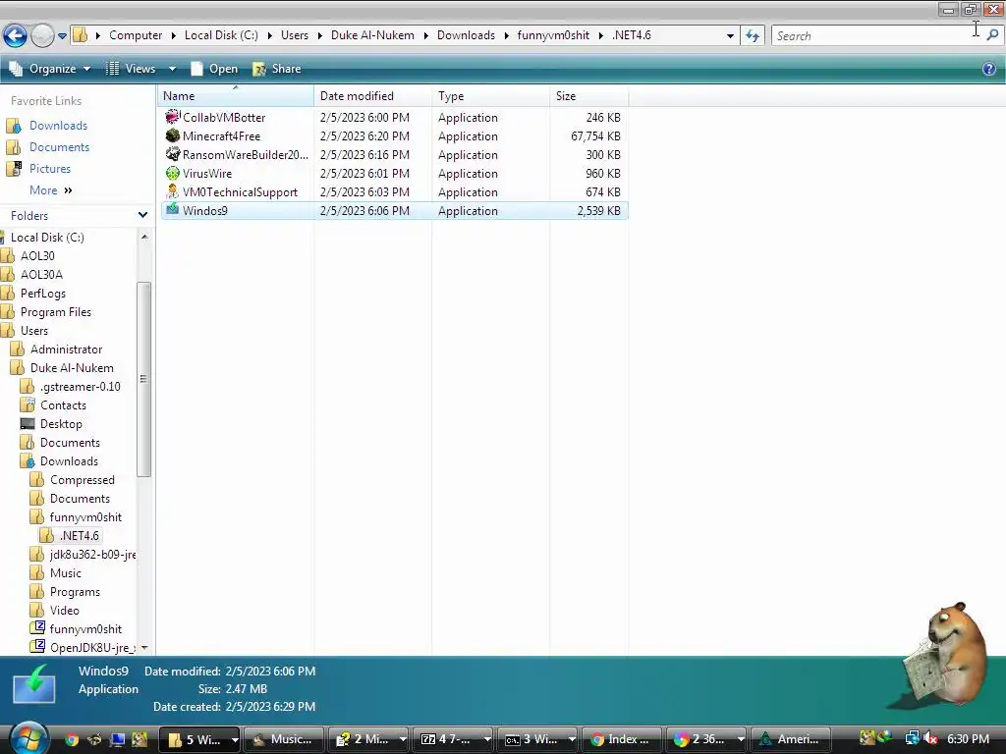The image size is (1006, 754).
Task: Open the 7-Zip taskbar group
Action: (x=453, y=739)
